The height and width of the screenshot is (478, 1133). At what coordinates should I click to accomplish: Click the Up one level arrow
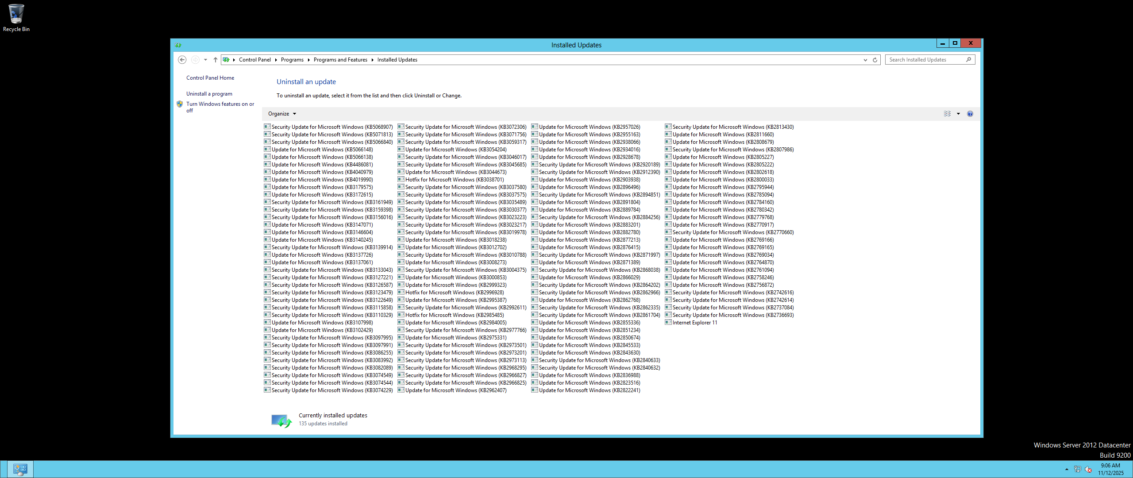click(x=216, y=60)
